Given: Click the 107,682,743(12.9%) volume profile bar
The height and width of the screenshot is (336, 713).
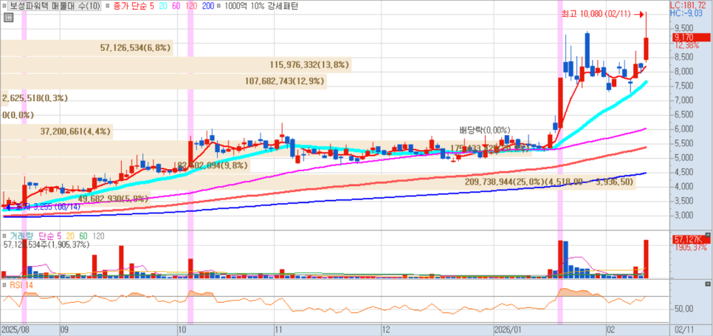Looking at the screenshot, I should (163, 81).
